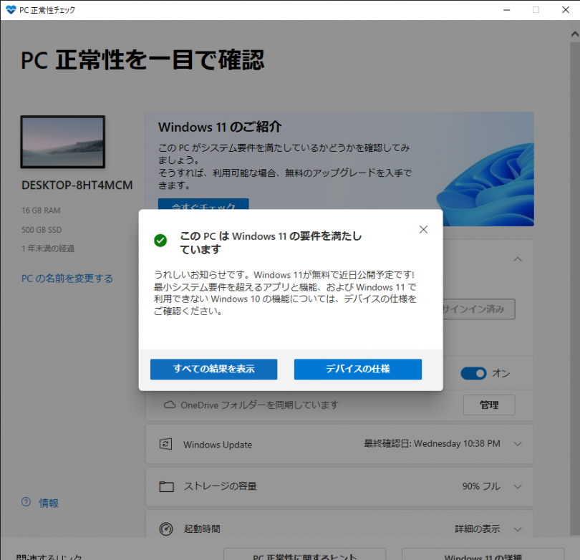
Task: Expand the 起動時間 section chevron
Action: click(x=518, y=529)
